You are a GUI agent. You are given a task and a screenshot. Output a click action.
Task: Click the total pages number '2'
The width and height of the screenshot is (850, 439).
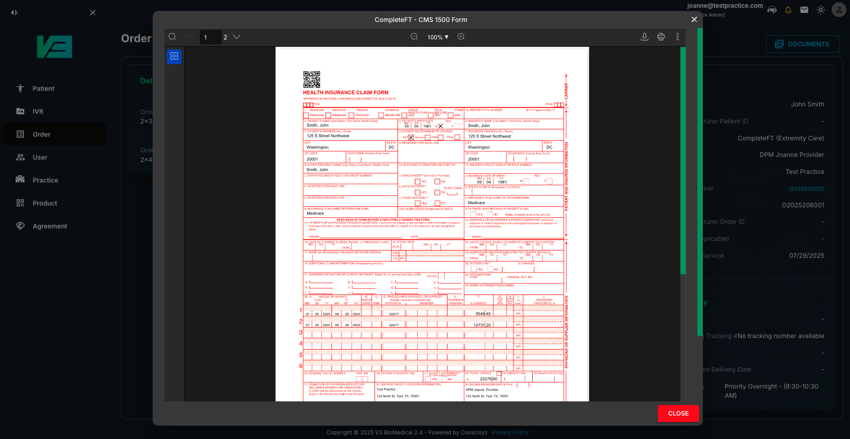(226, 37)
